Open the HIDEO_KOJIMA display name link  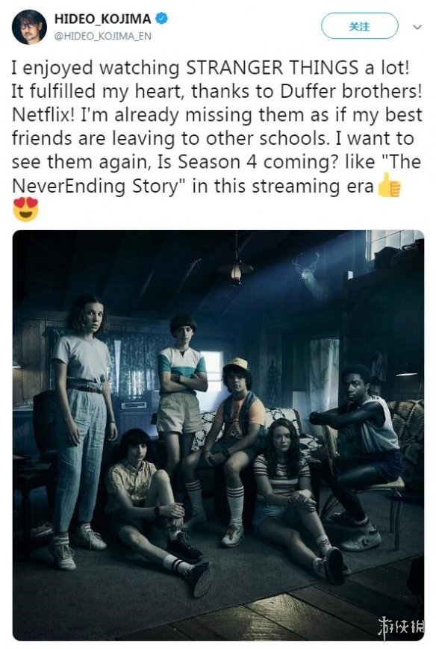point(103,19)
